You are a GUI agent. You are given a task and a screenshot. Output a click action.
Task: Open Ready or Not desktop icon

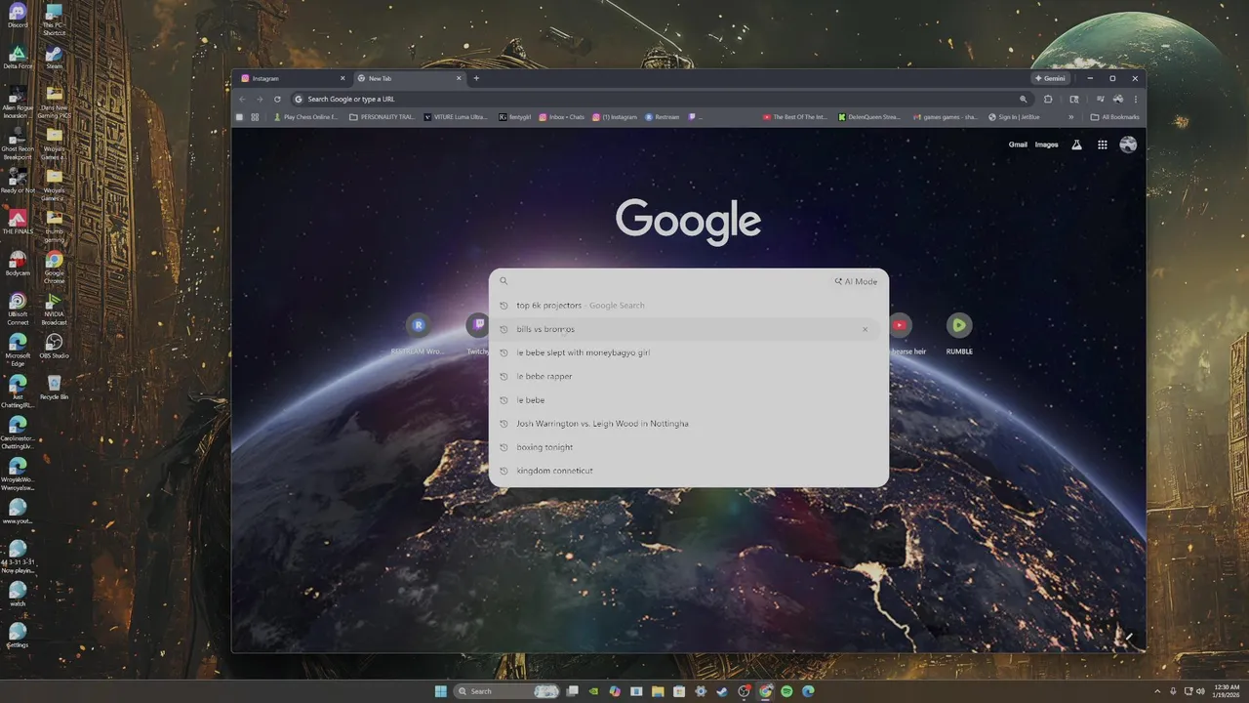coord(17,181)
